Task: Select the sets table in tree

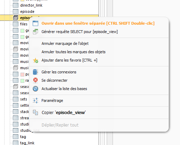Action: click(24, 99)
